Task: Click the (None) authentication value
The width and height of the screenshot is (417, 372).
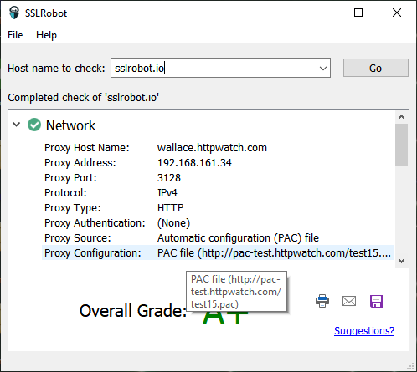Action: 173,223
